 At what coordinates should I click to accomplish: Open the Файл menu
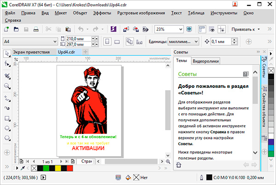[x=10, y=13]
